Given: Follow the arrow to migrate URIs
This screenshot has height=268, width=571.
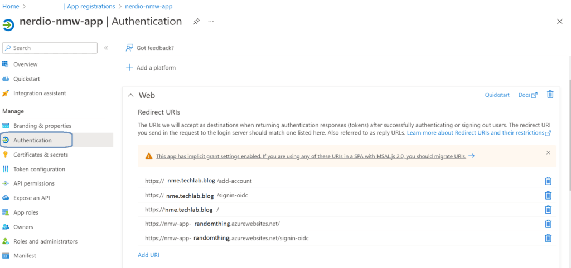Looking at the screenshot, I should (472, 156).
